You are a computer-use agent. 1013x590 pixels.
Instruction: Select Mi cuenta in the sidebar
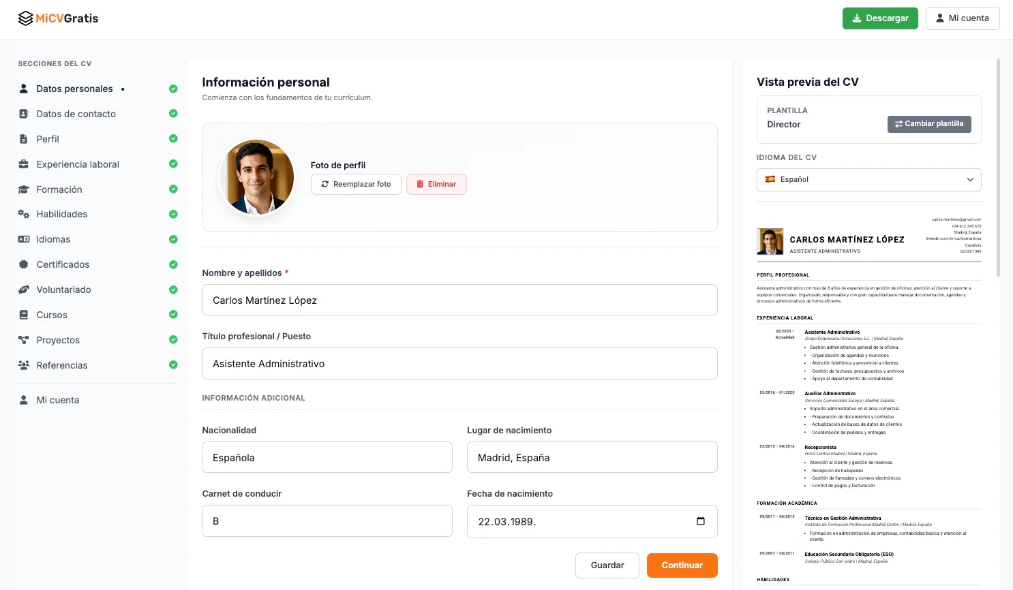(57, 400)
